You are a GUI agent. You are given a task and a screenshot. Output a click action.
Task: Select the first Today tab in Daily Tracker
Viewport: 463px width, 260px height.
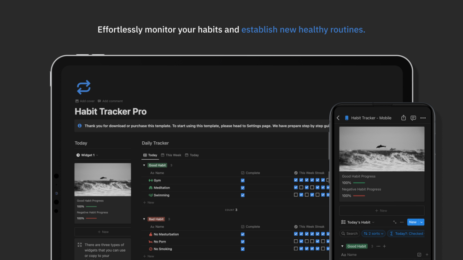(150, 155)
